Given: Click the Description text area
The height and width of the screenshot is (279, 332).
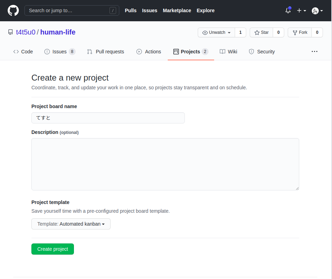Looking at the screenshot, I should 165,164.
